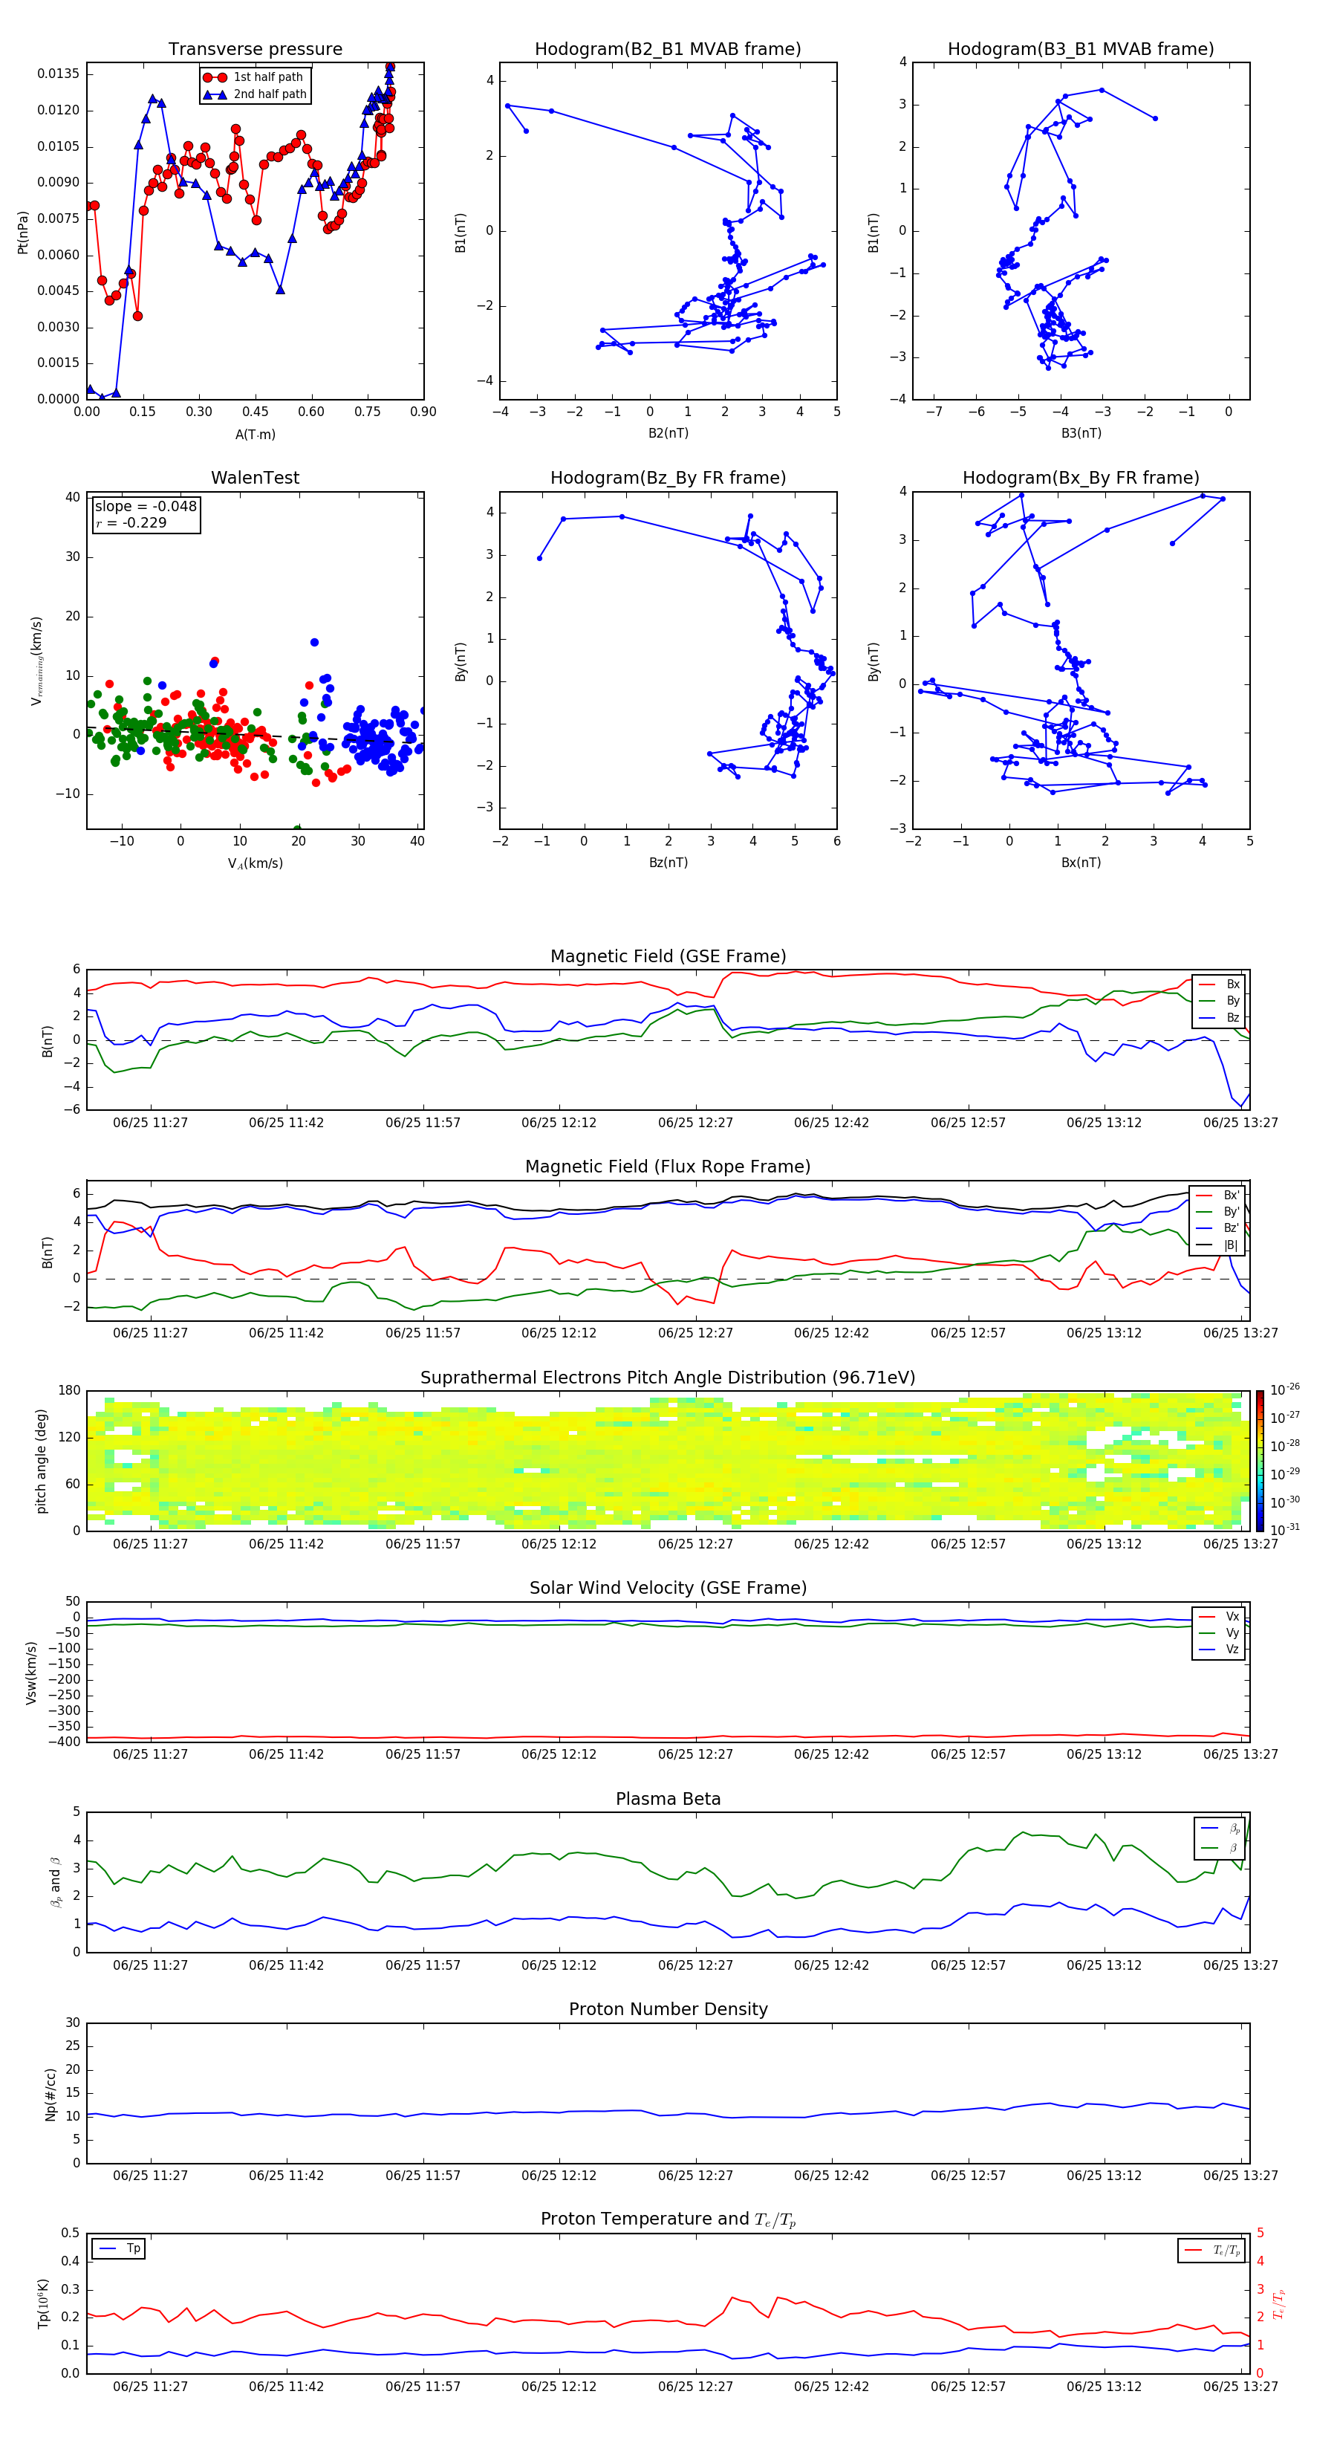Click the Bx' legend entry in flux rope panel
Screen dimensions: 1337x2452
pyautogui.click(x=1218, y=1196)
